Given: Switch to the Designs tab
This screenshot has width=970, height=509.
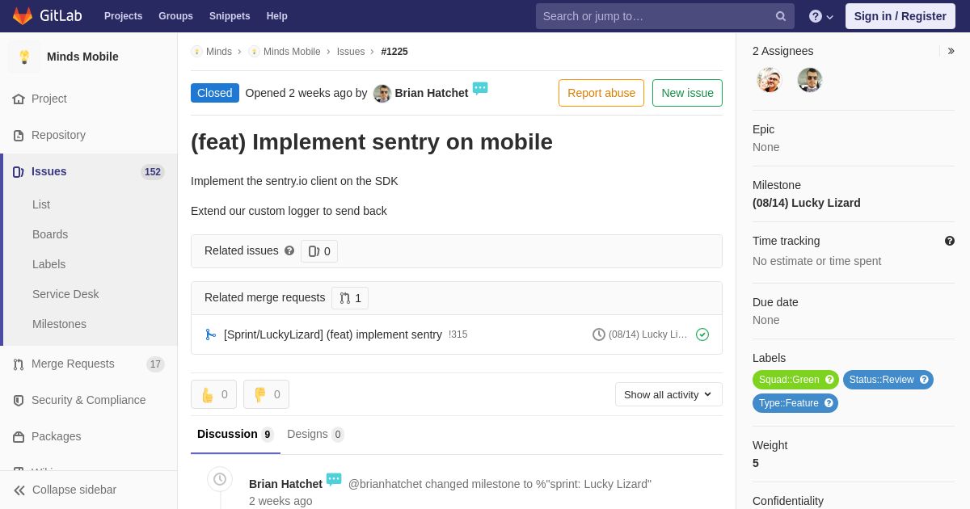Looking at the screenshot, I should click(x=315, y=435).
